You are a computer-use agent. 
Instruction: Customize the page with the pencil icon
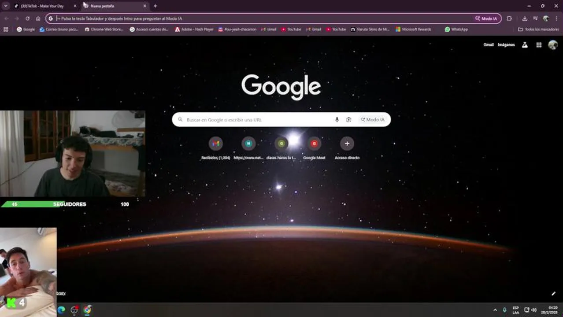point(554,294)
